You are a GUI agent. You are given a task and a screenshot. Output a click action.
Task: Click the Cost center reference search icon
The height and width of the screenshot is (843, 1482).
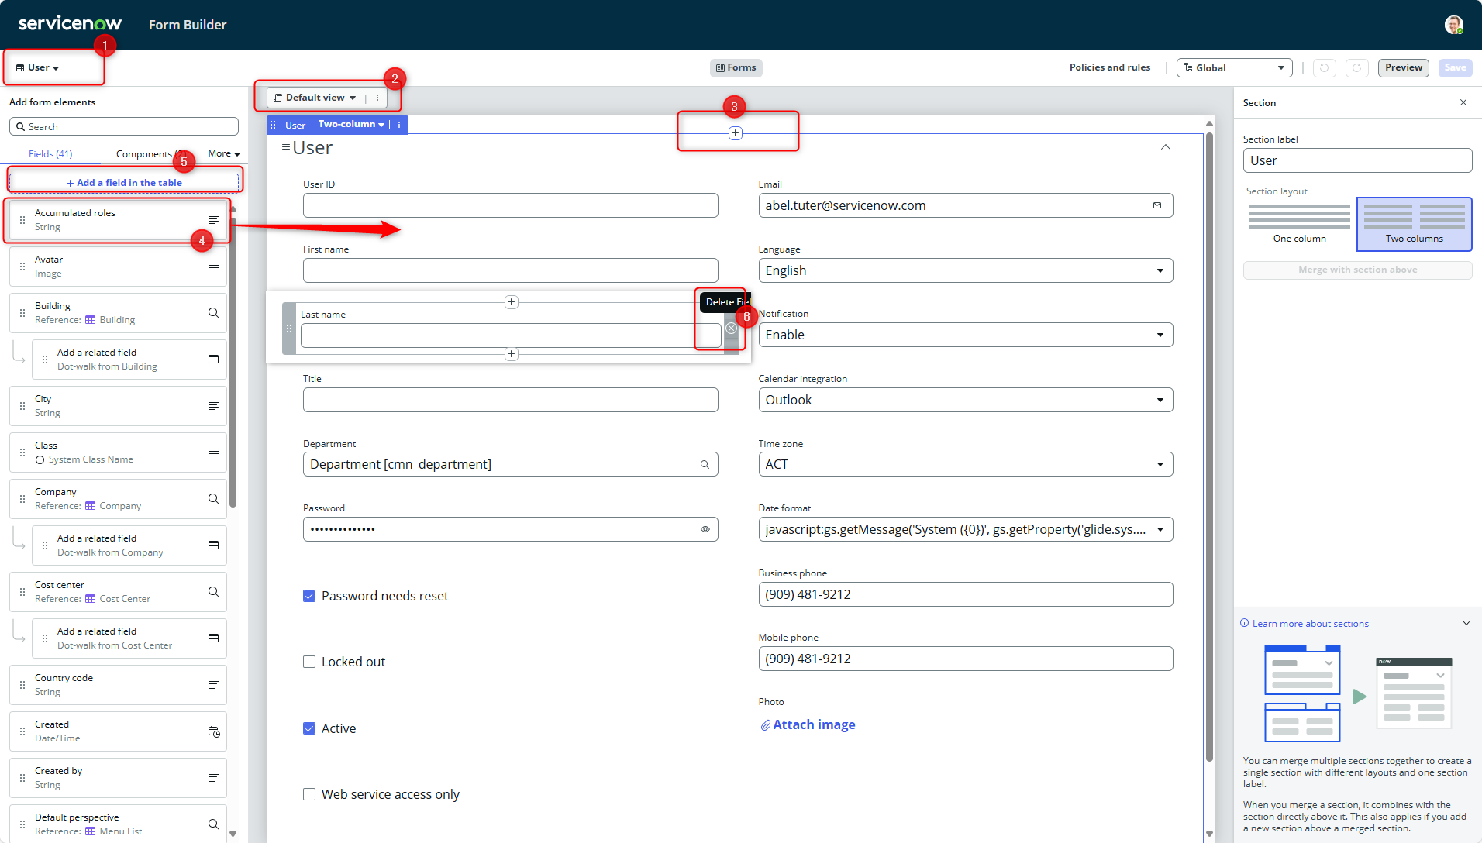[x=214, y=592]
